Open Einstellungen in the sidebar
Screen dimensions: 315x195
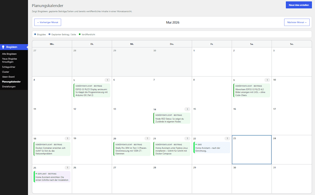point(9,87)
